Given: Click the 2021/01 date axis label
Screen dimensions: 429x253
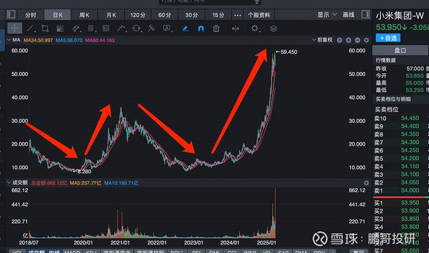Looking at the screenshot, I should tap(120, 242).
